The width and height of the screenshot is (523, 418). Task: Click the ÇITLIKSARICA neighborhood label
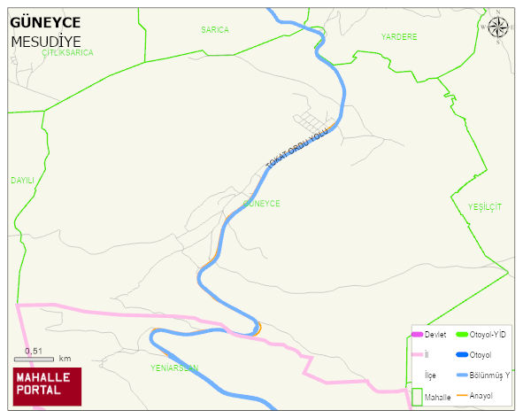coord(67,52)
